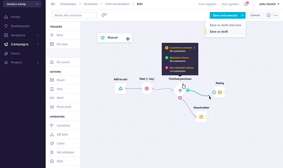The width and height of the screenshot is (283, 168).
Task: Toggle the Save and execute dropdown arrow
Action: click(x=243, y=15)
